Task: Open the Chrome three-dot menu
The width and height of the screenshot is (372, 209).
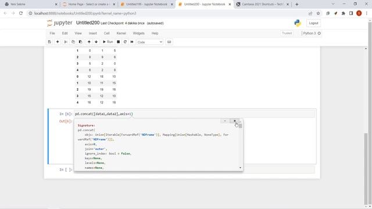Action: [367, 13]
